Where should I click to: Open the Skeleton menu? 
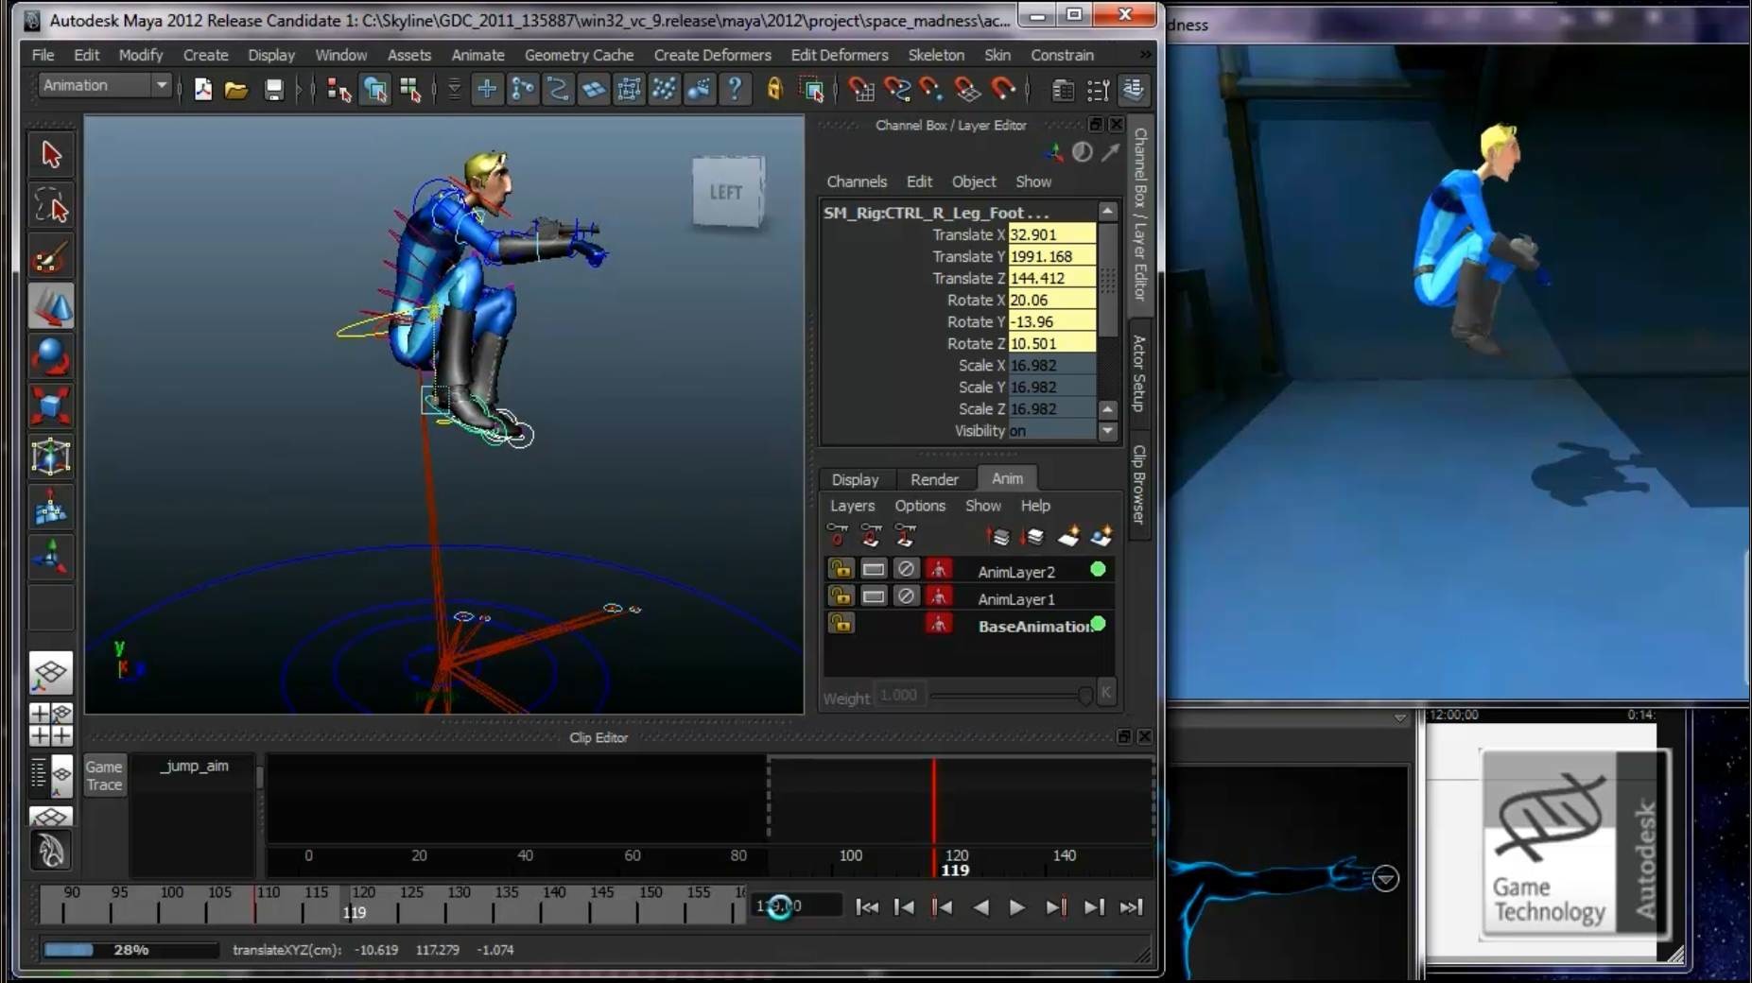point(936,55)
